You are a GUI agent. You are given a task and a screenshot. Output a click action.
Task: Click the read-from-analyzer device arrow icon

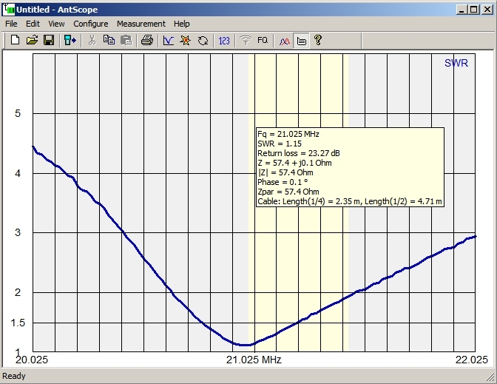(70, 40)
